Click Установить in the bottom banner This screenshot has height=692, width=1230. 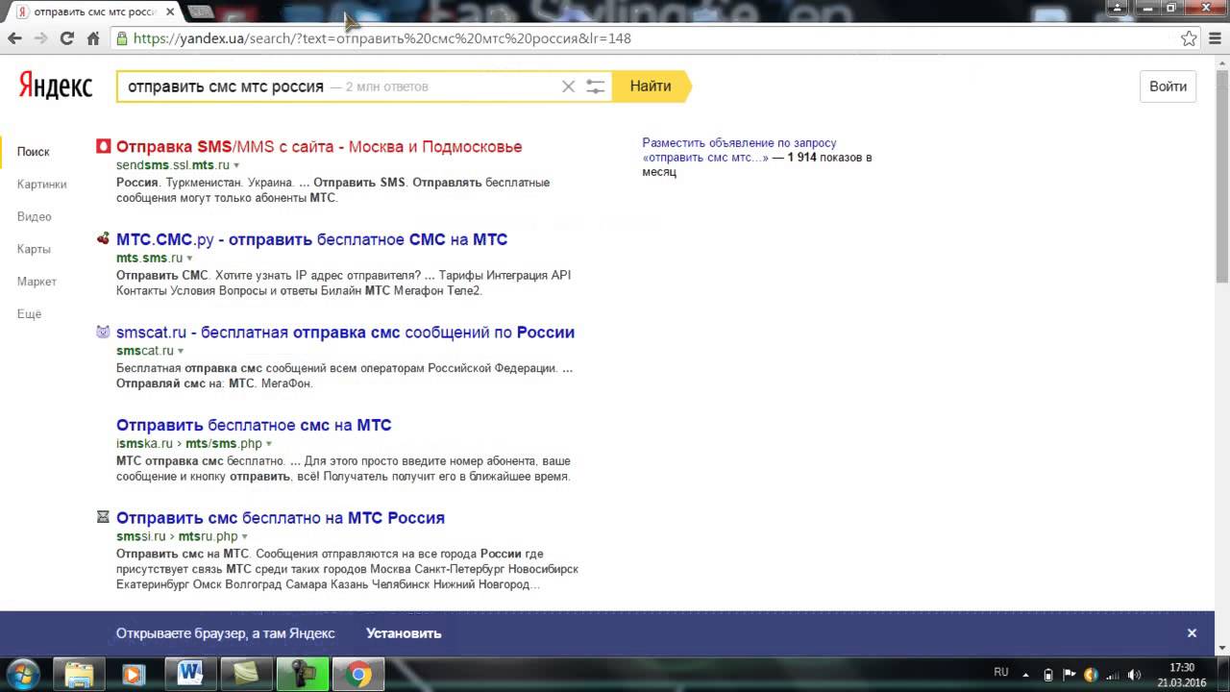click(x=404, y=633)
